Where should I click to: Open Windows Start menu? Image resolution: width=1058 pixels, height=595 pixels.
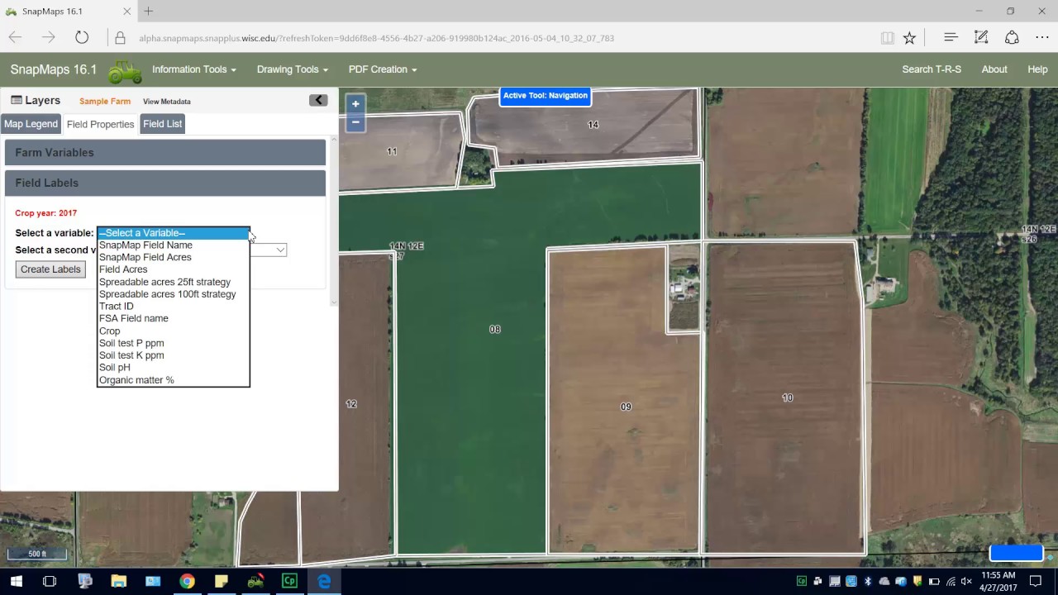point(16,581)
